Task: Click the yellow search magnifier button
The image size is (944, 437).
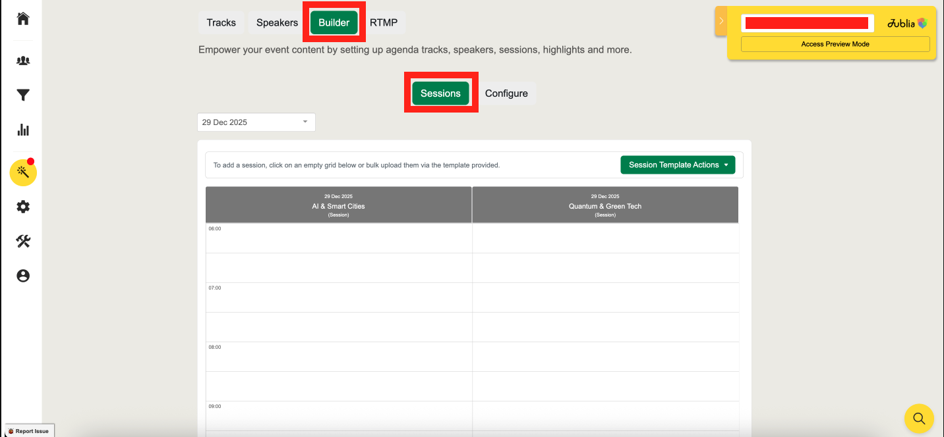Action: (919, 418)
